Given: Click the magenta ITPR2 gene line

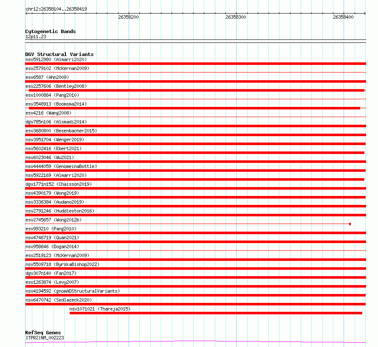Looking at the screenshot, I should click(195, 341).
